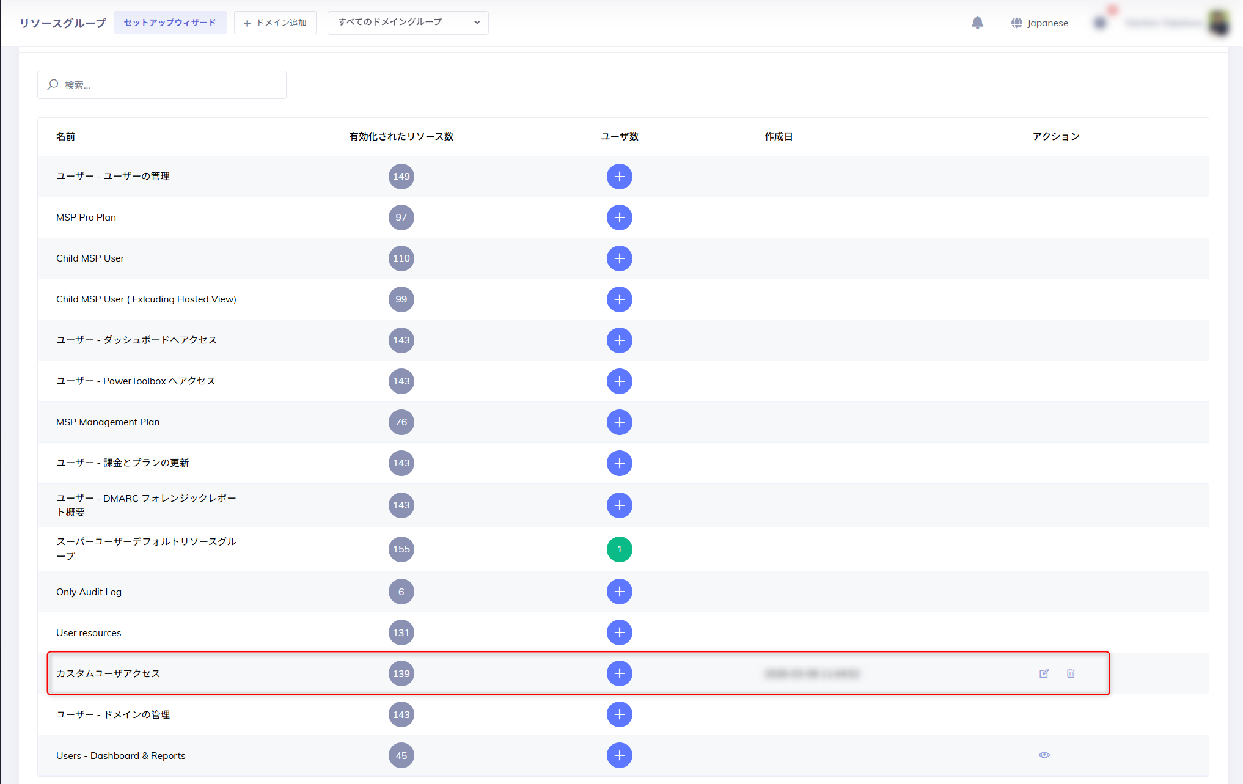Add a user to MSP Management Plan
The image size is (1243, 784).
pyautogui.click(x=619, y=422)
